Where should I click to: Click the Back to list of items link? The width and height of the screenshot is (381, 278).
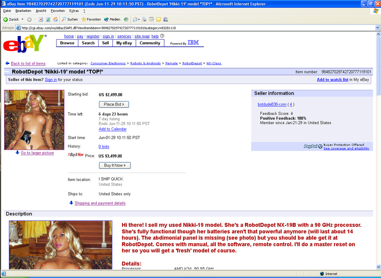28,64
